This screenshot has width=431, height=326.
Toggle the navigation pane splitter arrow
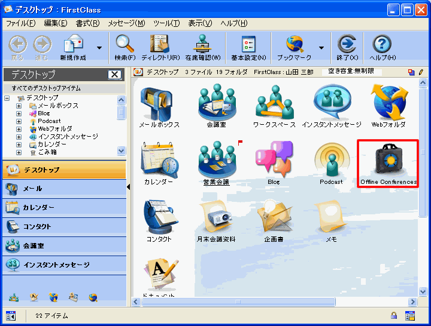coord(129,187)
